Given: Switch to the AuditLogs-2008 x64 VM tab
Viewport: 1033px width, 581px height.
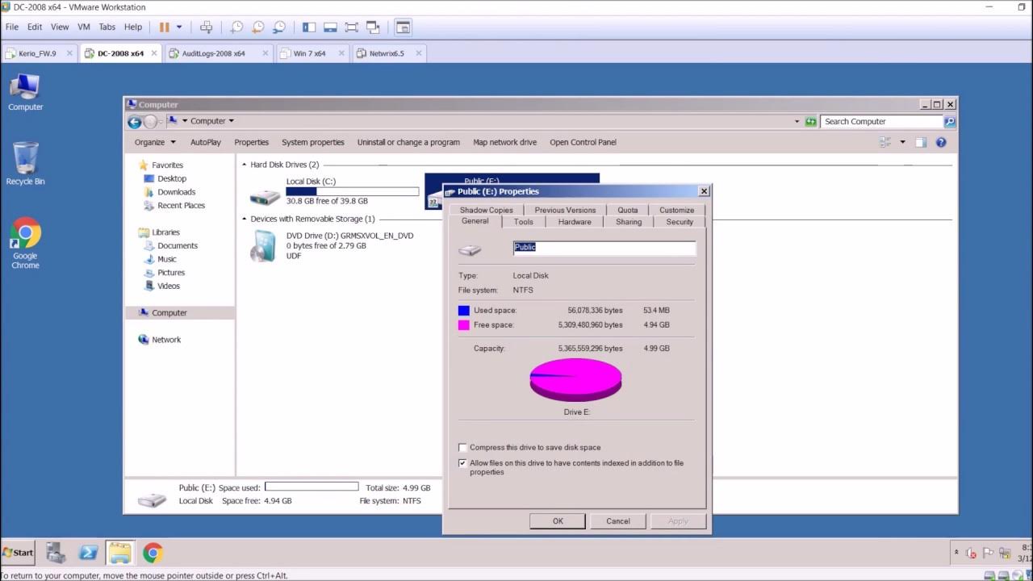Looking at the screenshot, I should point(213,53).
